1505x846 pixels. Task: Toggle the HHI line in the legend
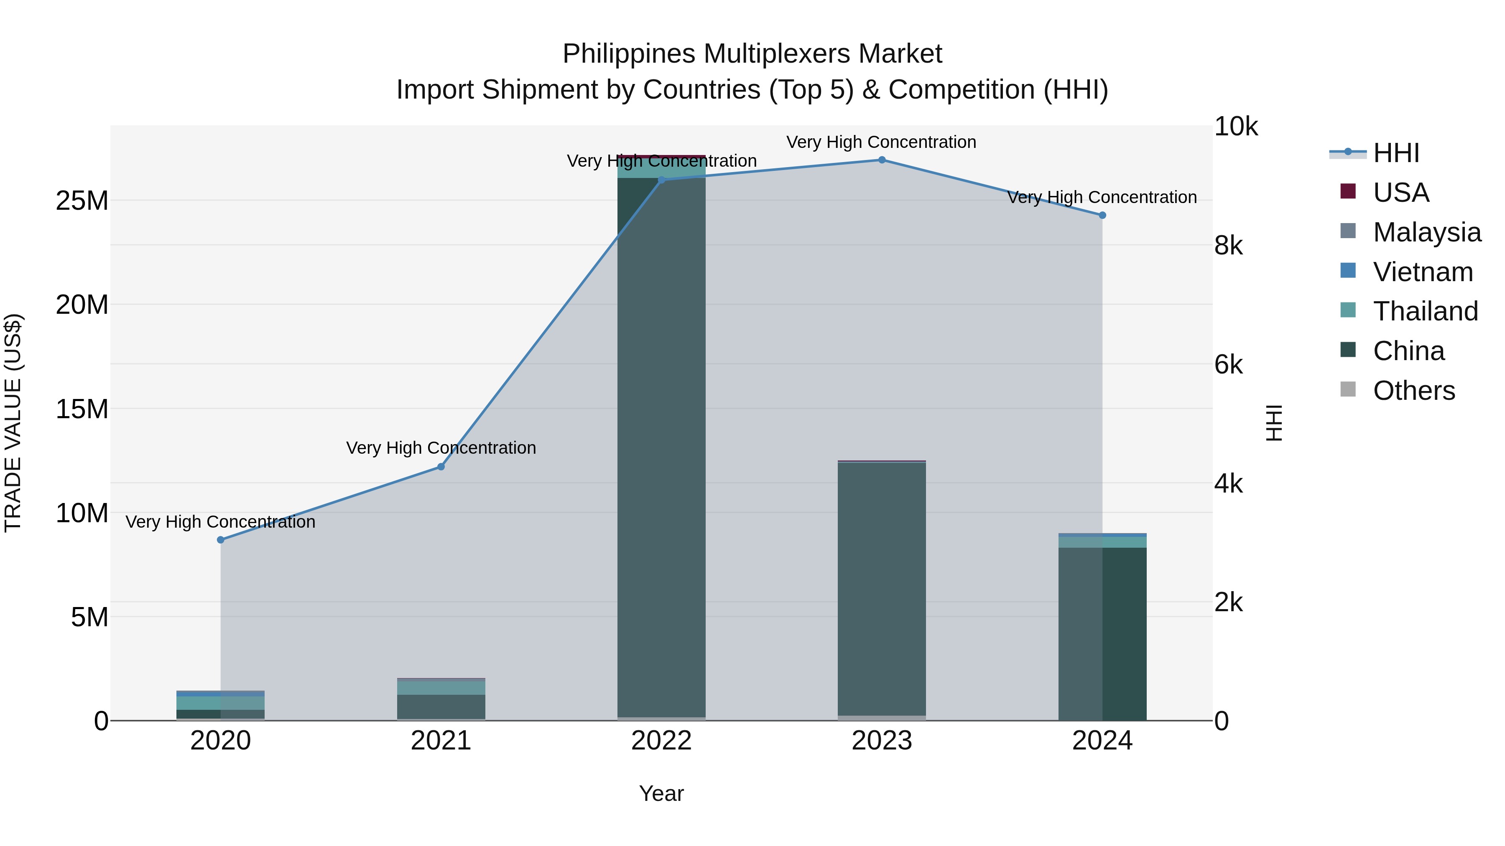1374,153
